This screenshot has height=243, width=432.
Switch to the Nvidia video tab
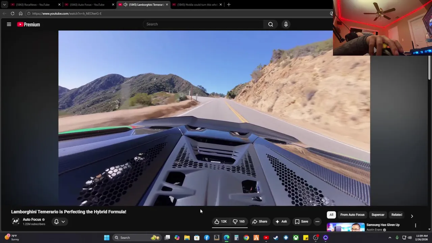pyautogui.click(x=197, y=5)
